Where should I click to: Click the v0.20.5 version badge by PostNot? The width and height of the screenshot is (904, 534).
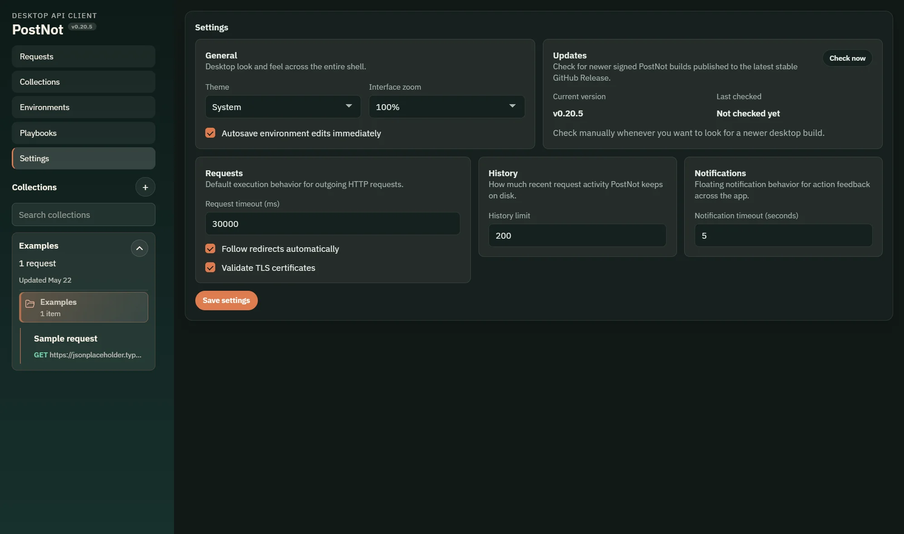click(82, 27)
